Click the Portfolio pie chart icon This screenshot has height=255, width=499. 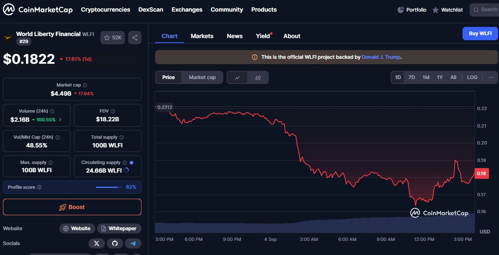pyautogui.click(x=400, y=10)
